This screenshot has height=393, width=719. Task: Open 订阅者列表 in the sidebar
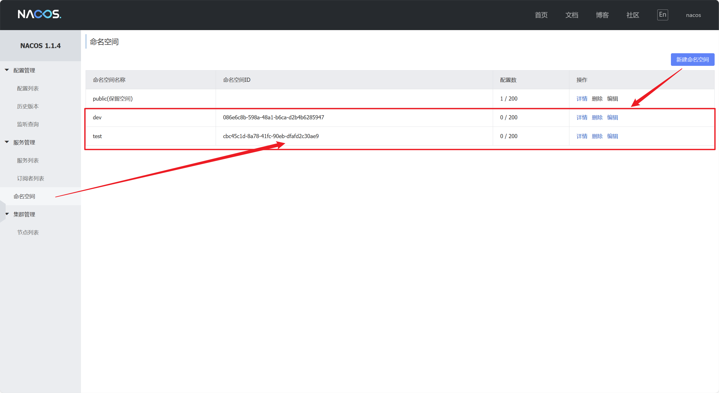pos(31,178)
